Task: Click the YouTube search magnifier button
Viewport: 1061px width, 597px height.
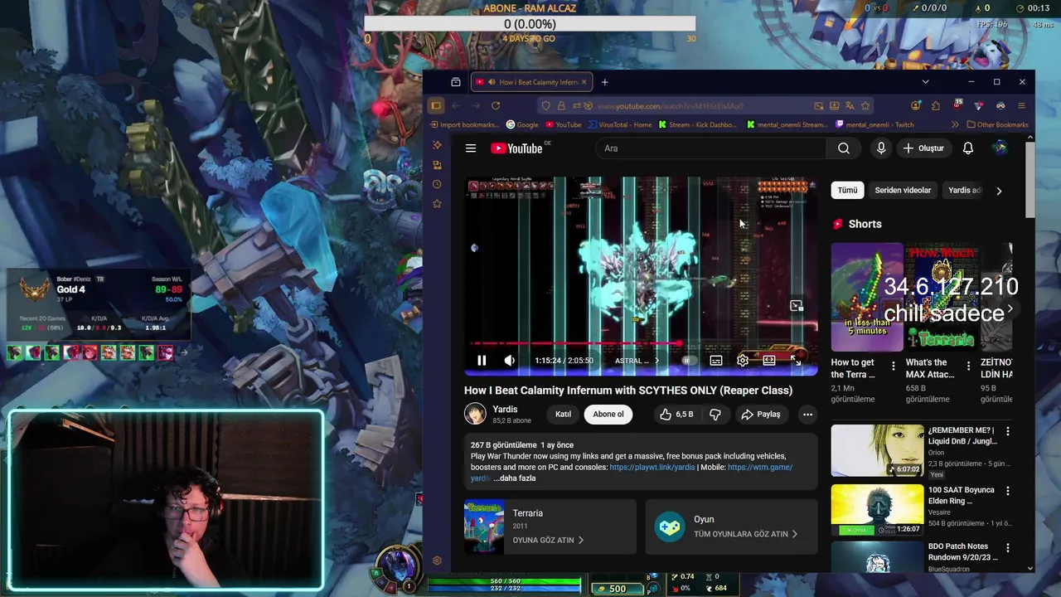Action: (x=843, y=148)
